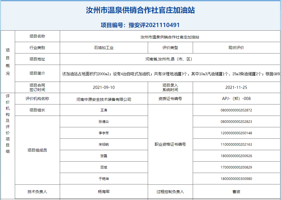Select process control lead 曹波
This screenshot has height=200, width=281.
[236, 192]
